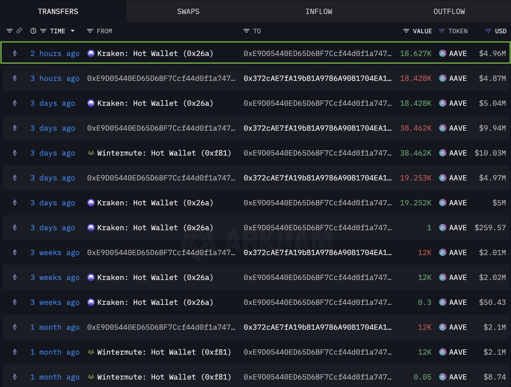Click AAVE token icon on the $2.01M row
Viewport: 511px width, 387px height.
(x=442, y=253)
